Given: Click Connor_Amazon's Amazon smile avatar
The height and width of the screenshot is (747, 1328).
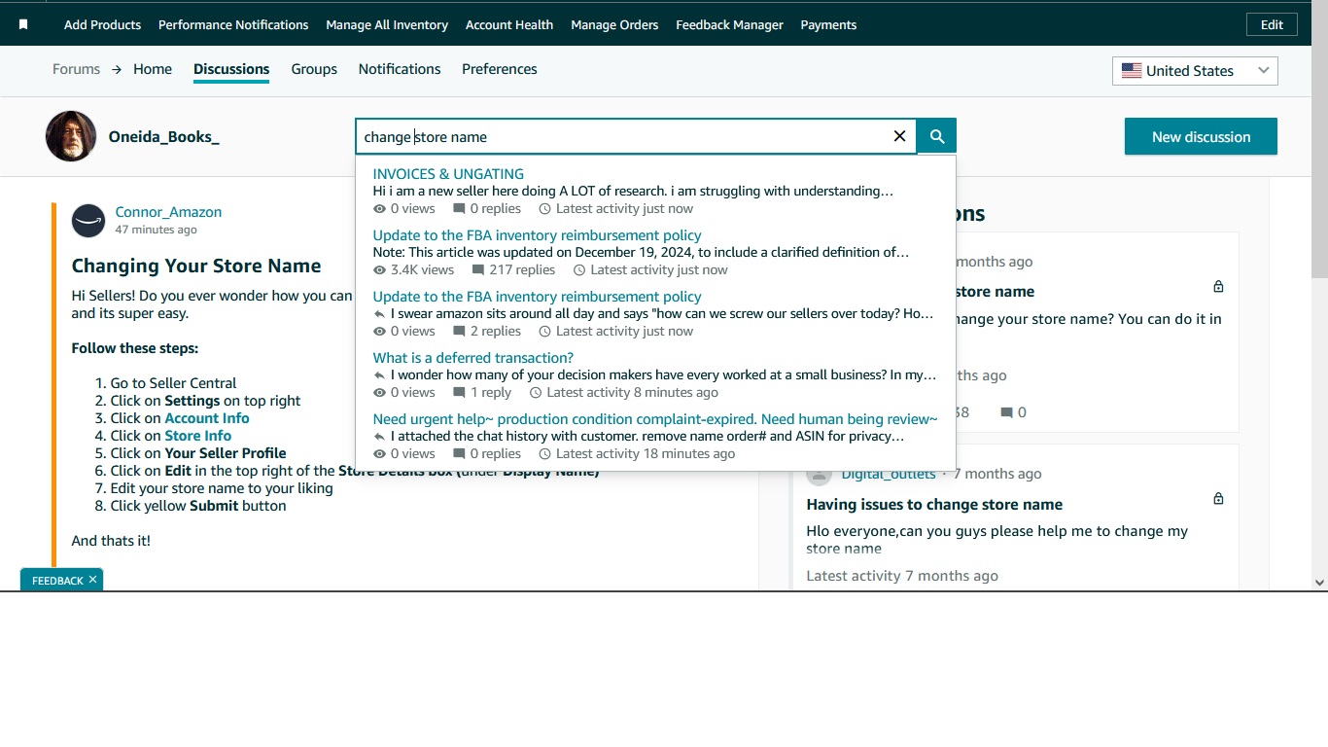Looking at the screenshot, I should [88, 221].
